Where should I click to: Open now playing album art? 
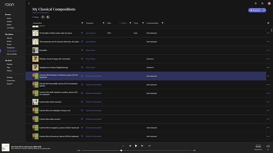coord(6,147)
